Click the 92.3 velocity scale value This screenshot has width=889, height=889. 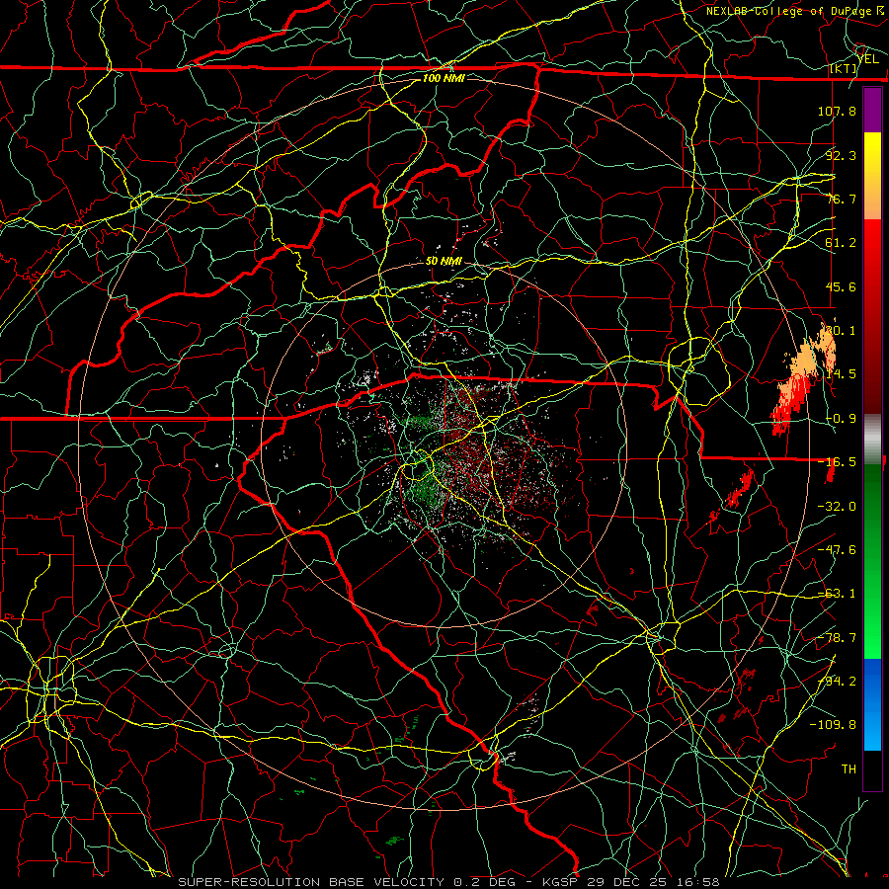coord(841,155)
